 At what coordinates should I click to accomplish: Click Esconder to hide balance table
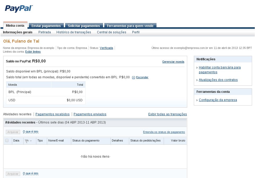142,77
